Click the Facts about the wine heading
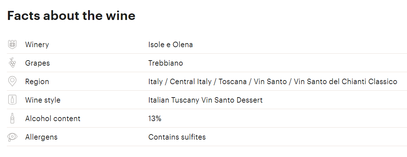407x157 pixels. pos(71,16)
